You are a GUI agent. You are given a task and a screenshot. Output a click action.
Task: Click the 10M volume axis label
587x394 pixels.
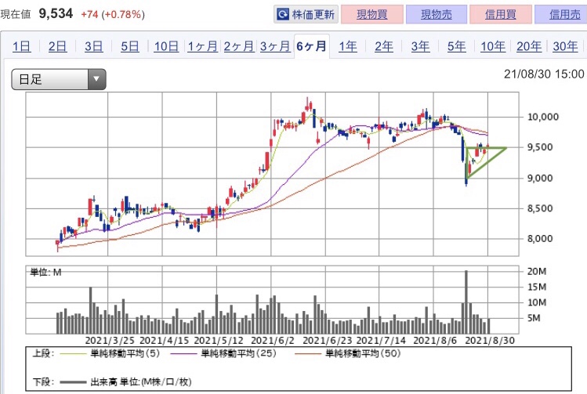click(x=537, y=302)
